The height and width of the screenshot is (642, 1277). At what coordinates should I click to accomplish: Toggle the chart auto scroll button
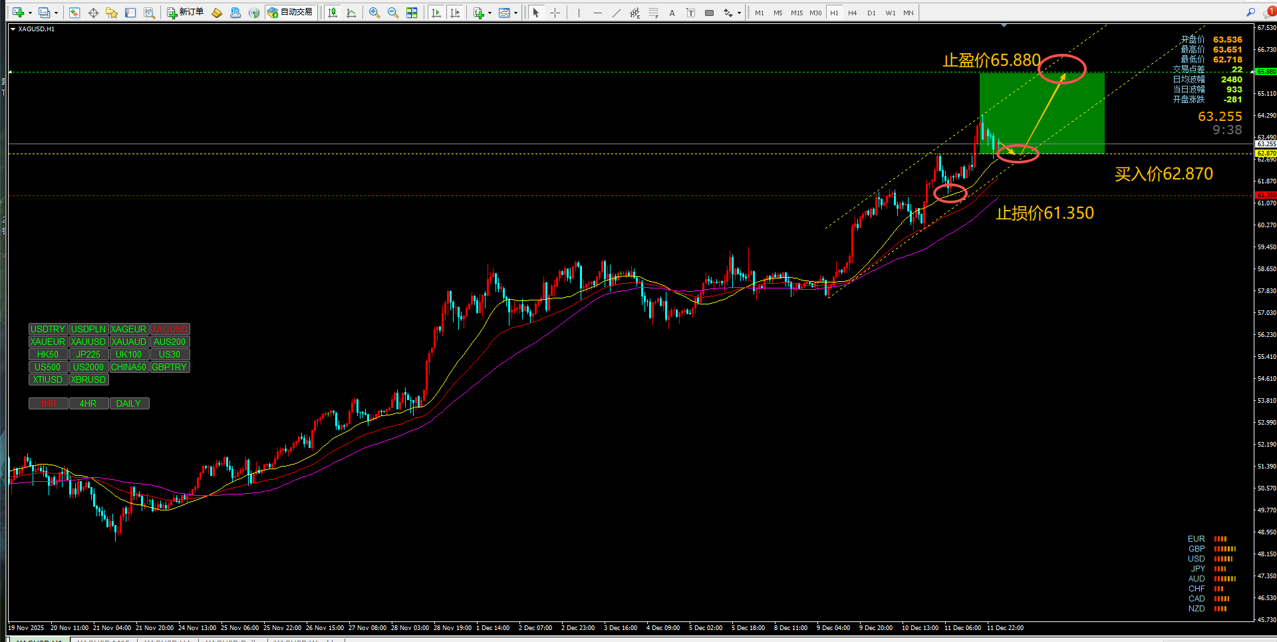(436, 13)
